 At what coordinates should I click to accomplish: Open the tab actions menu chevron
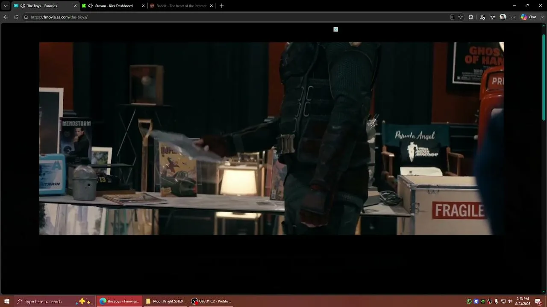6,6
